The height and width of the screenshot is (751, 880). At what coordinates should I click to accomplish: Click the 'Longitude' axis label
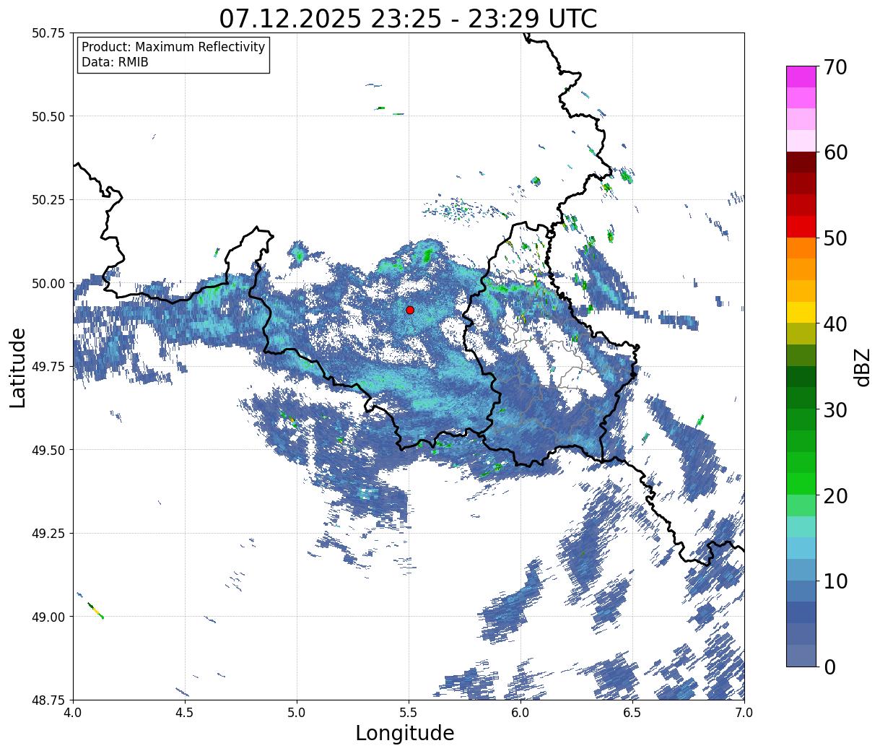point(405,733)
